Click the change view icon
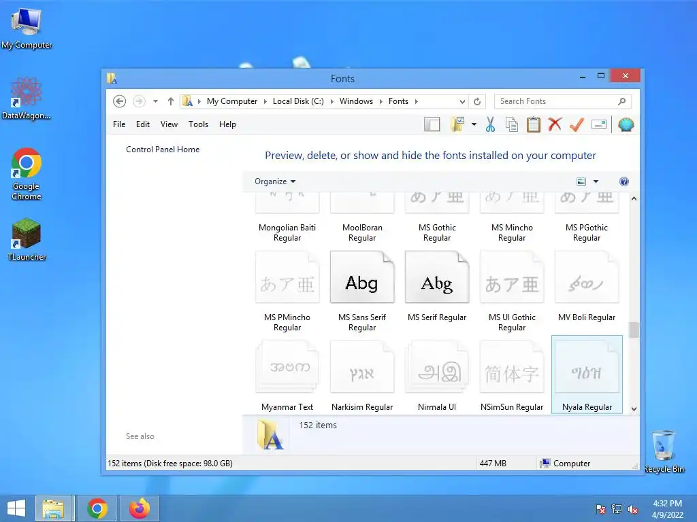Viewport: 697px width, 522px height. coord(581,181)
